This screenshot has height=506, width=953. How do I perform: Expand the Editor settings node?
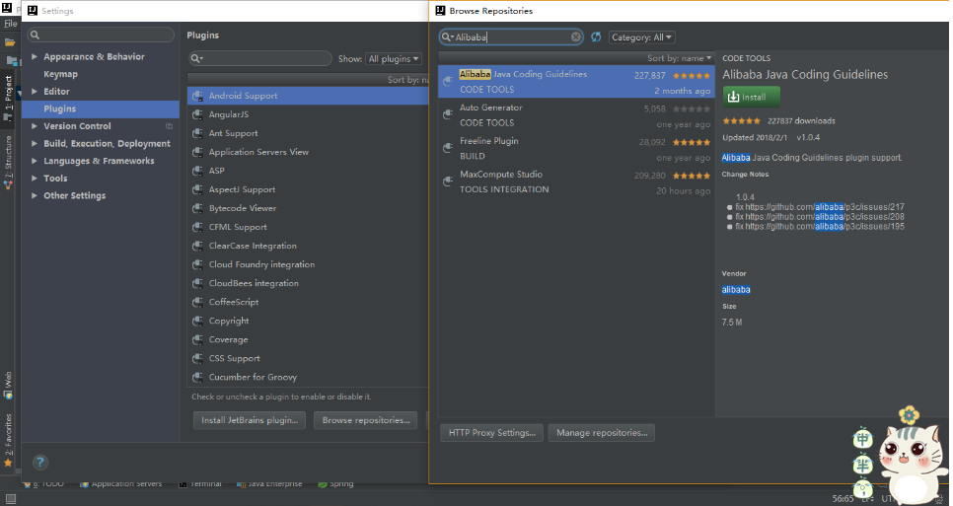pyautogui.click(x=35, y=91)
